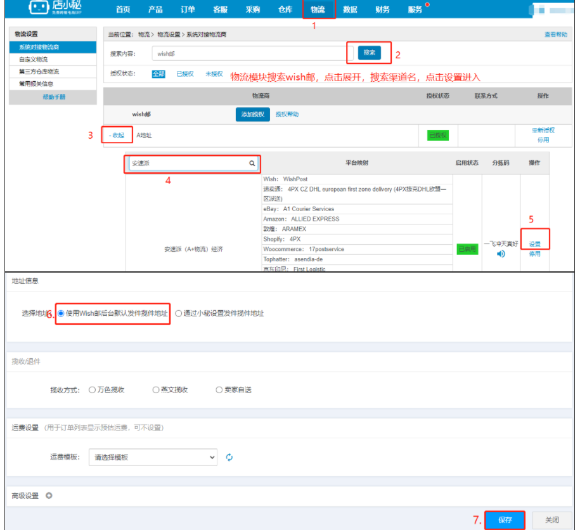Click the 保存 button
Image resolution: width=580 pixels, height=530 pixels.
[x=505, y=520]
